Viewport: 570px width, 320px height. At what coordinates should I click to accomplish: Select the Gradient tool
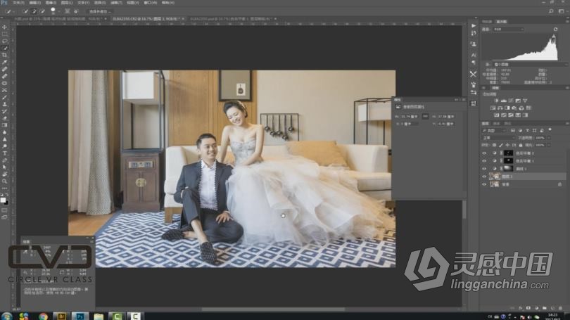4,125
